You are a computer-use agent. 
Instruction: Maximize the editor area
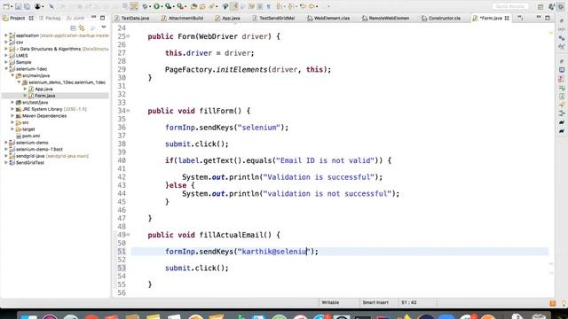coord(548,18)
